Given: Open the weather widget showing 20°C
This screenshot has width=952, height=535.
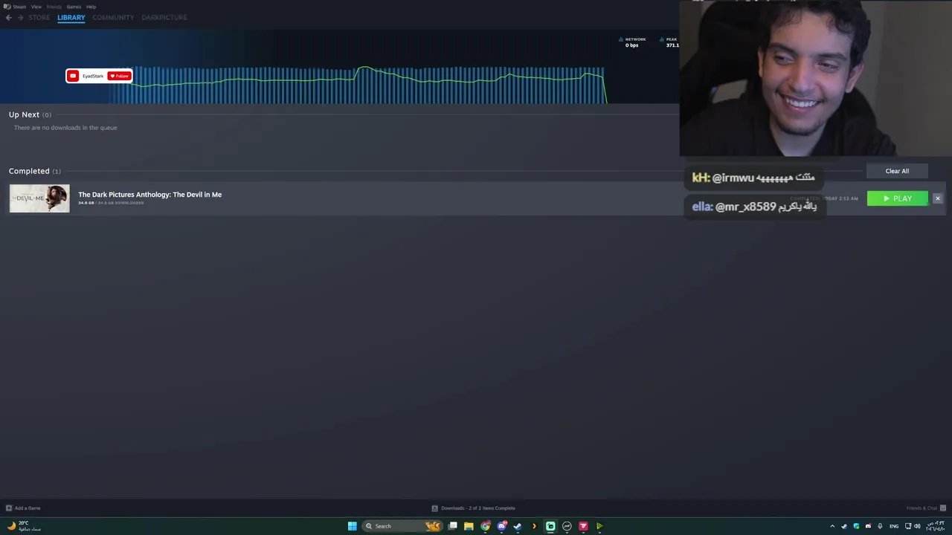Looking at the screenshot, I should [x=23, y=526].
